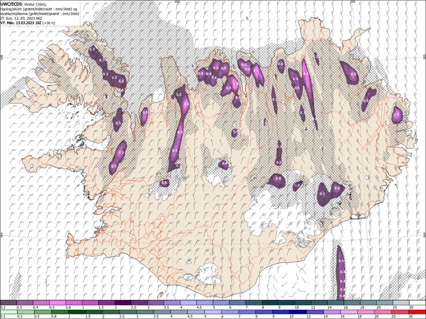This screenshot has height=319, width=426.
Task: Select the darkest green swatch between 1 and 1.5
Action: 76,312
